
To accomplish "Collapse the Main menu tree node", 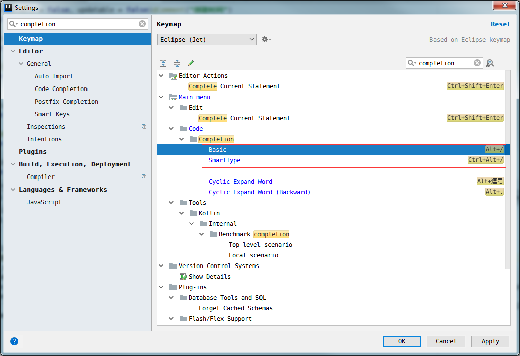I will click(x=161, y=97).
